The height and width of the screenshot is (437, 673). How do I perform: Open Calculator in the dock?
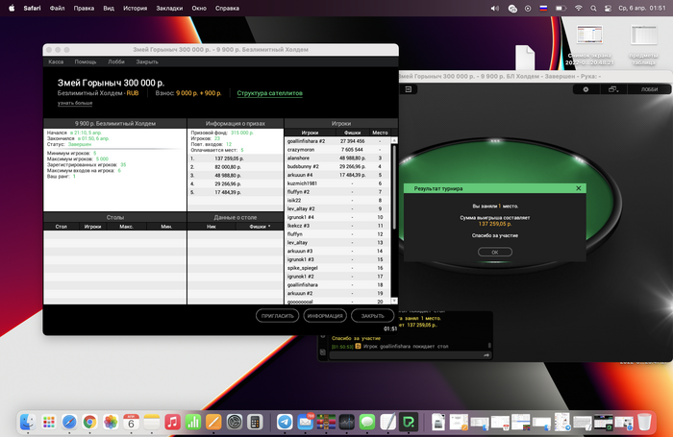pos(255,423)
